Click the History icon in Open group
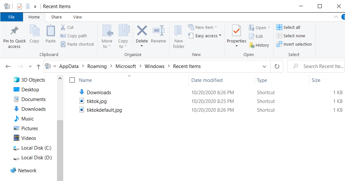 click(252, 45)
